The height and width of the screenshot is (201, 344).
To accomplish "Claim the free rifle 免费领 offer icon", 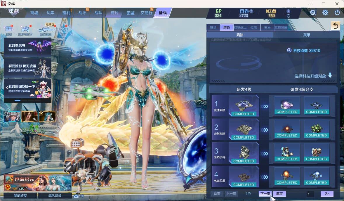I will (x=46, y=30).
